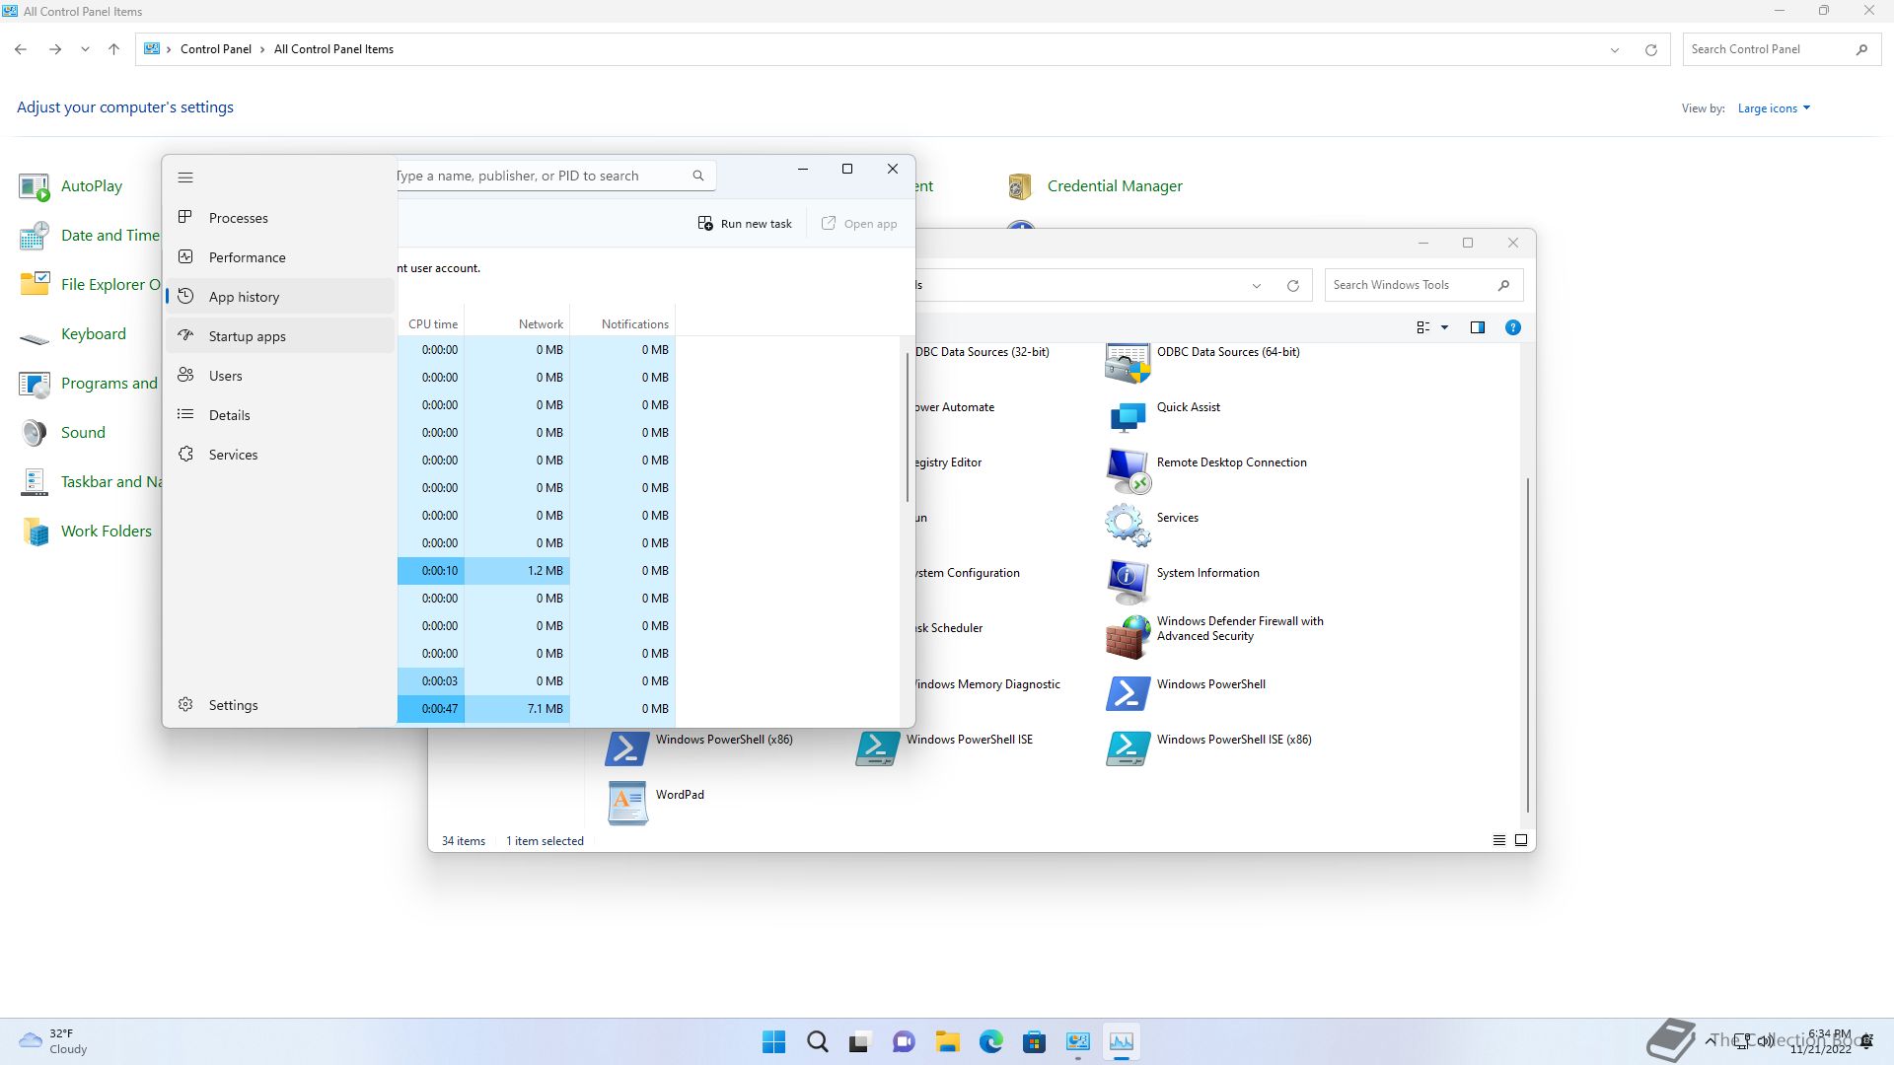Refresh the Windows Tools window
The width and height of the screenshot is (1894, 1065).
(x=1292, y=286)
